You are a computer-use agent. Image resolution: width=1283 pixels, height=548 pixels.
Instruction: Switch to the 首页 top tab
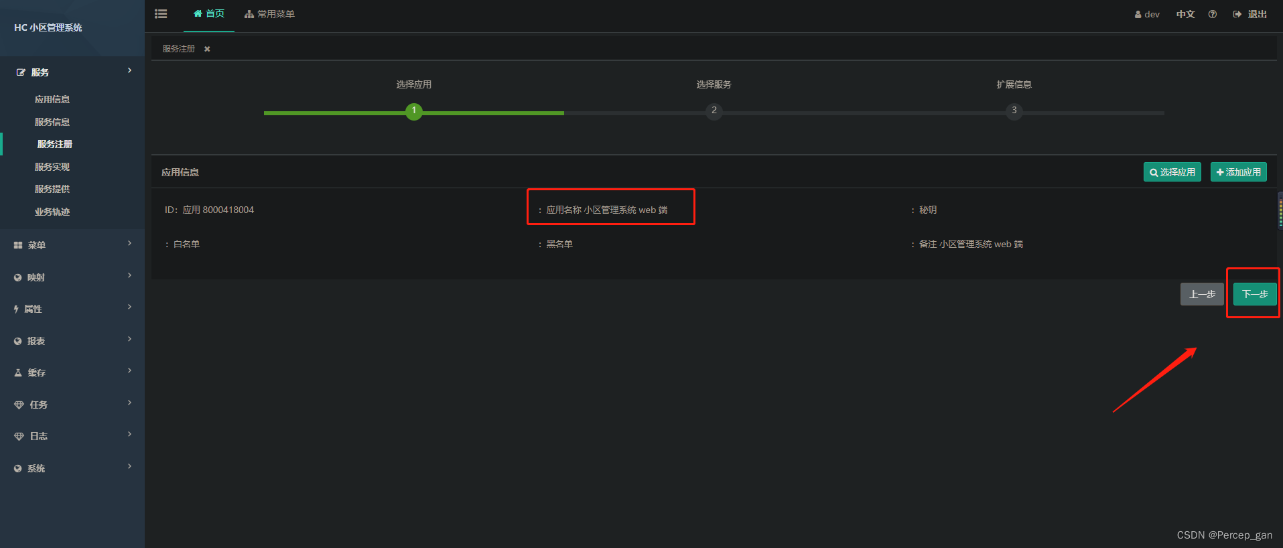point(209,14)
